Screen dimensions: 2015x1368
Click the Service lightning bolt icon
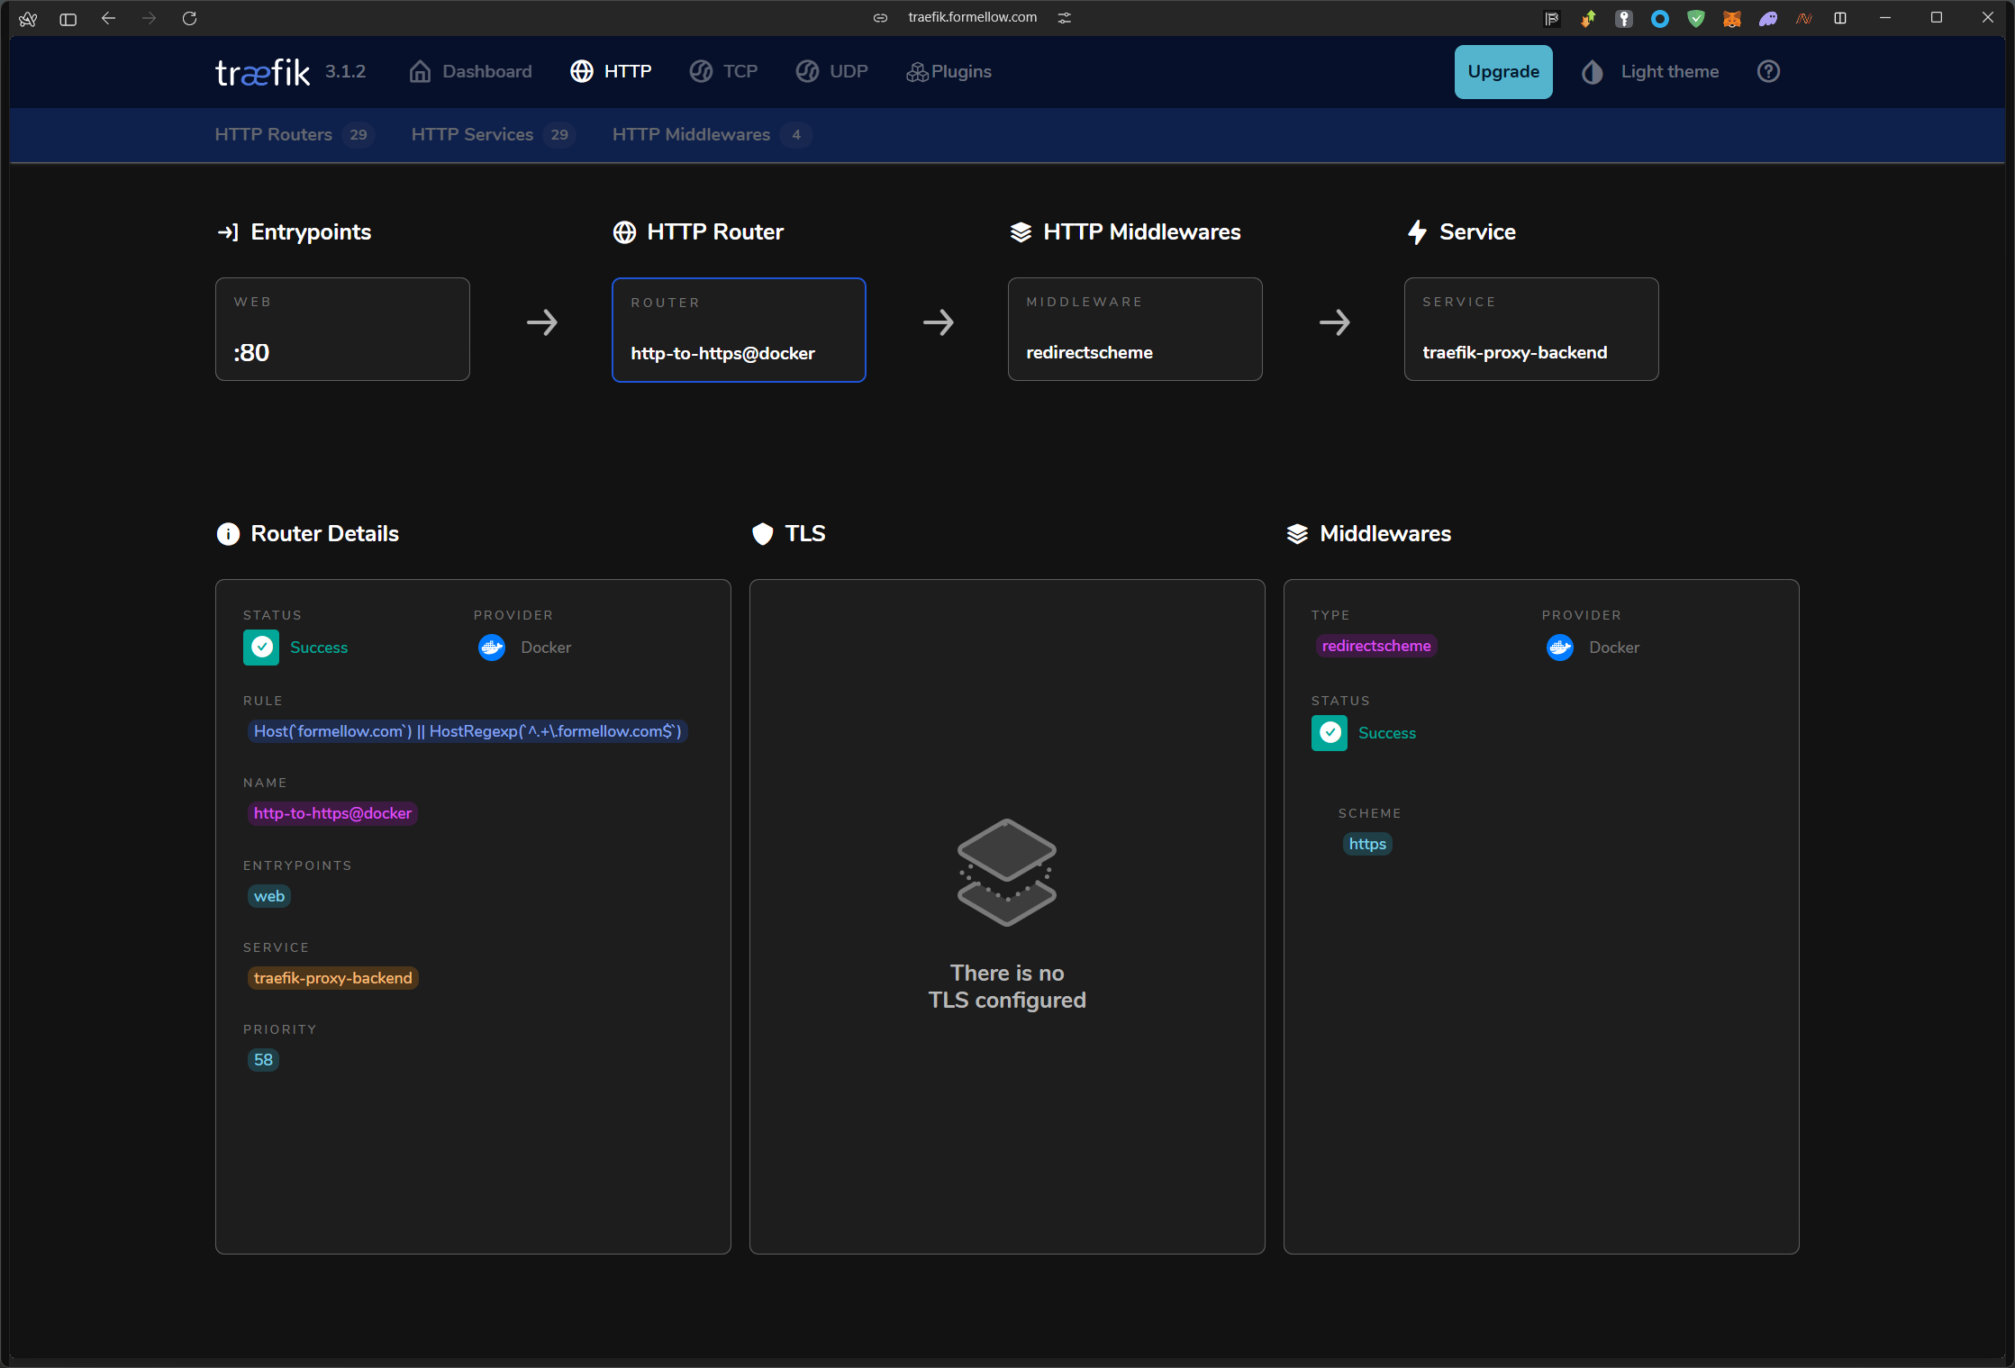(x=1417, y=232)
